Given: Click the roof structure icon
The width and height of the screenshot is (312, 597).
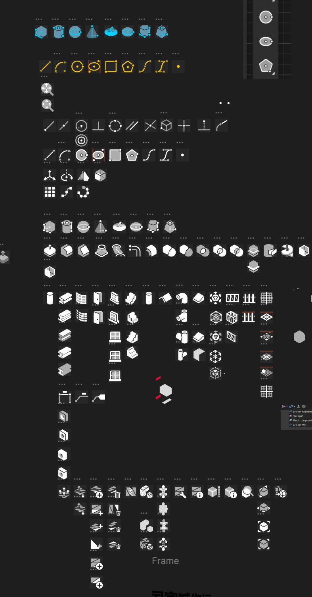Looking at the screenshot, I should tap(165, 298).
